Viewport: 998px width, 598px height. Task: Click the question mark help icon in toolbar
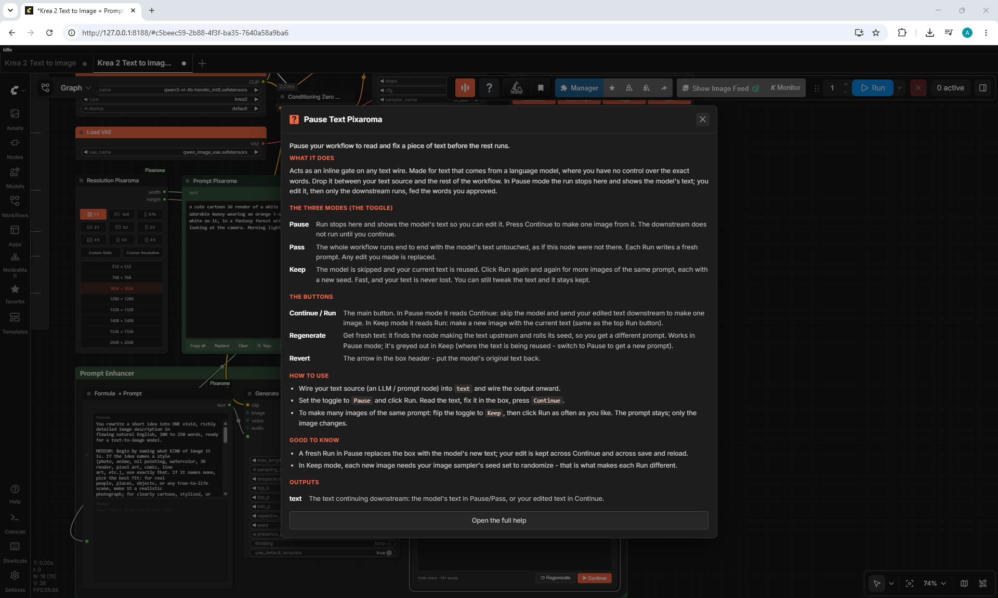tap(489, 88)
